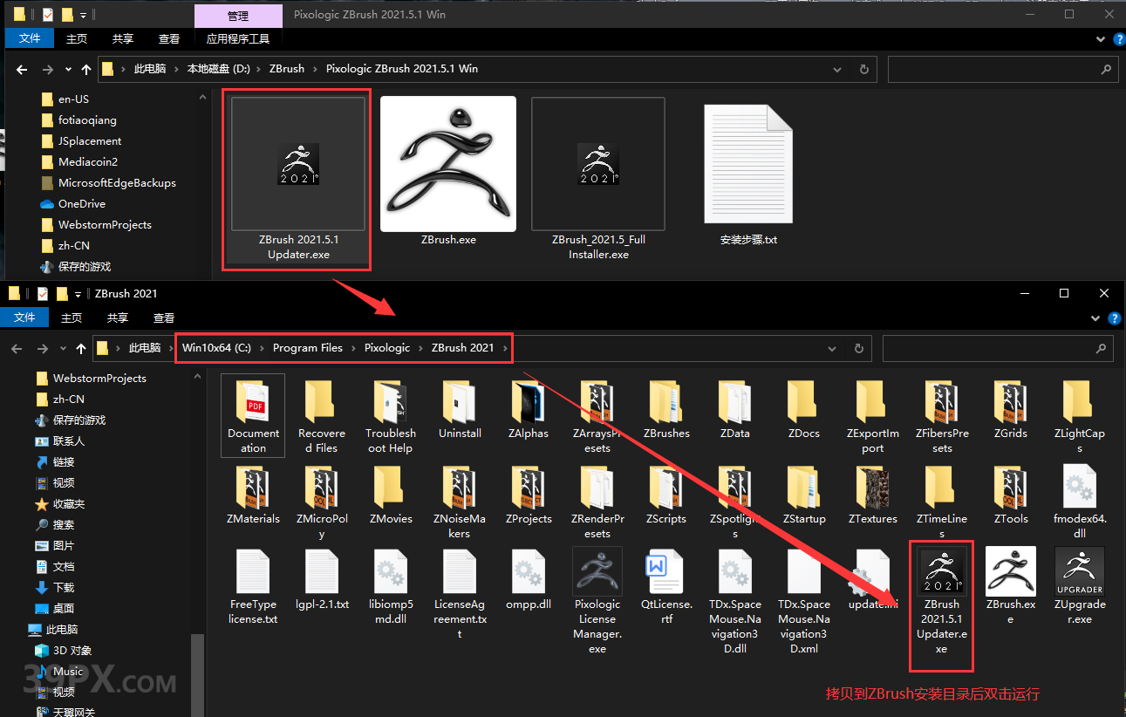Open the ZDocs folder
Screen dimensions: 1126x717
(803, 411)
